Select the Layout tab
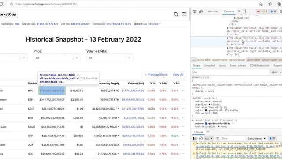282x159 pixels. (x=223, y=66)
